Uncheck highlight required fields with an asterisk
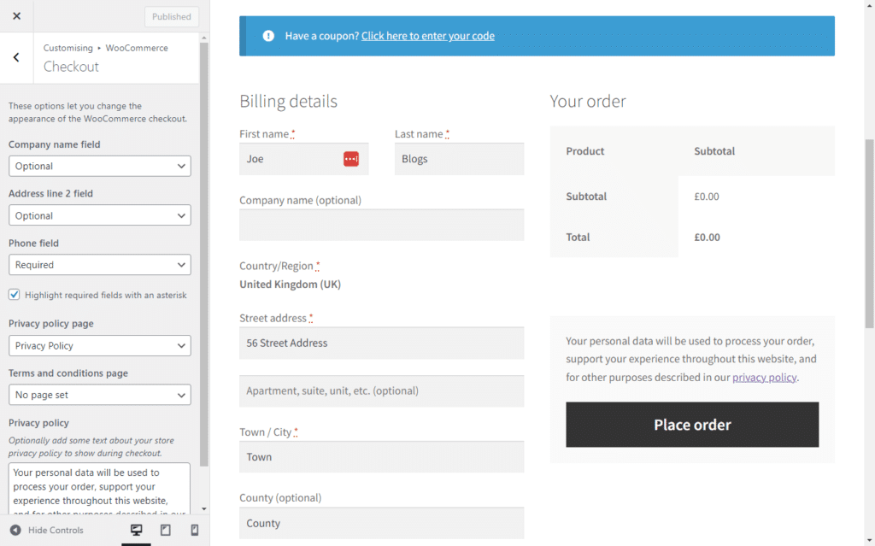875x546 pixels. coord(14,294)
